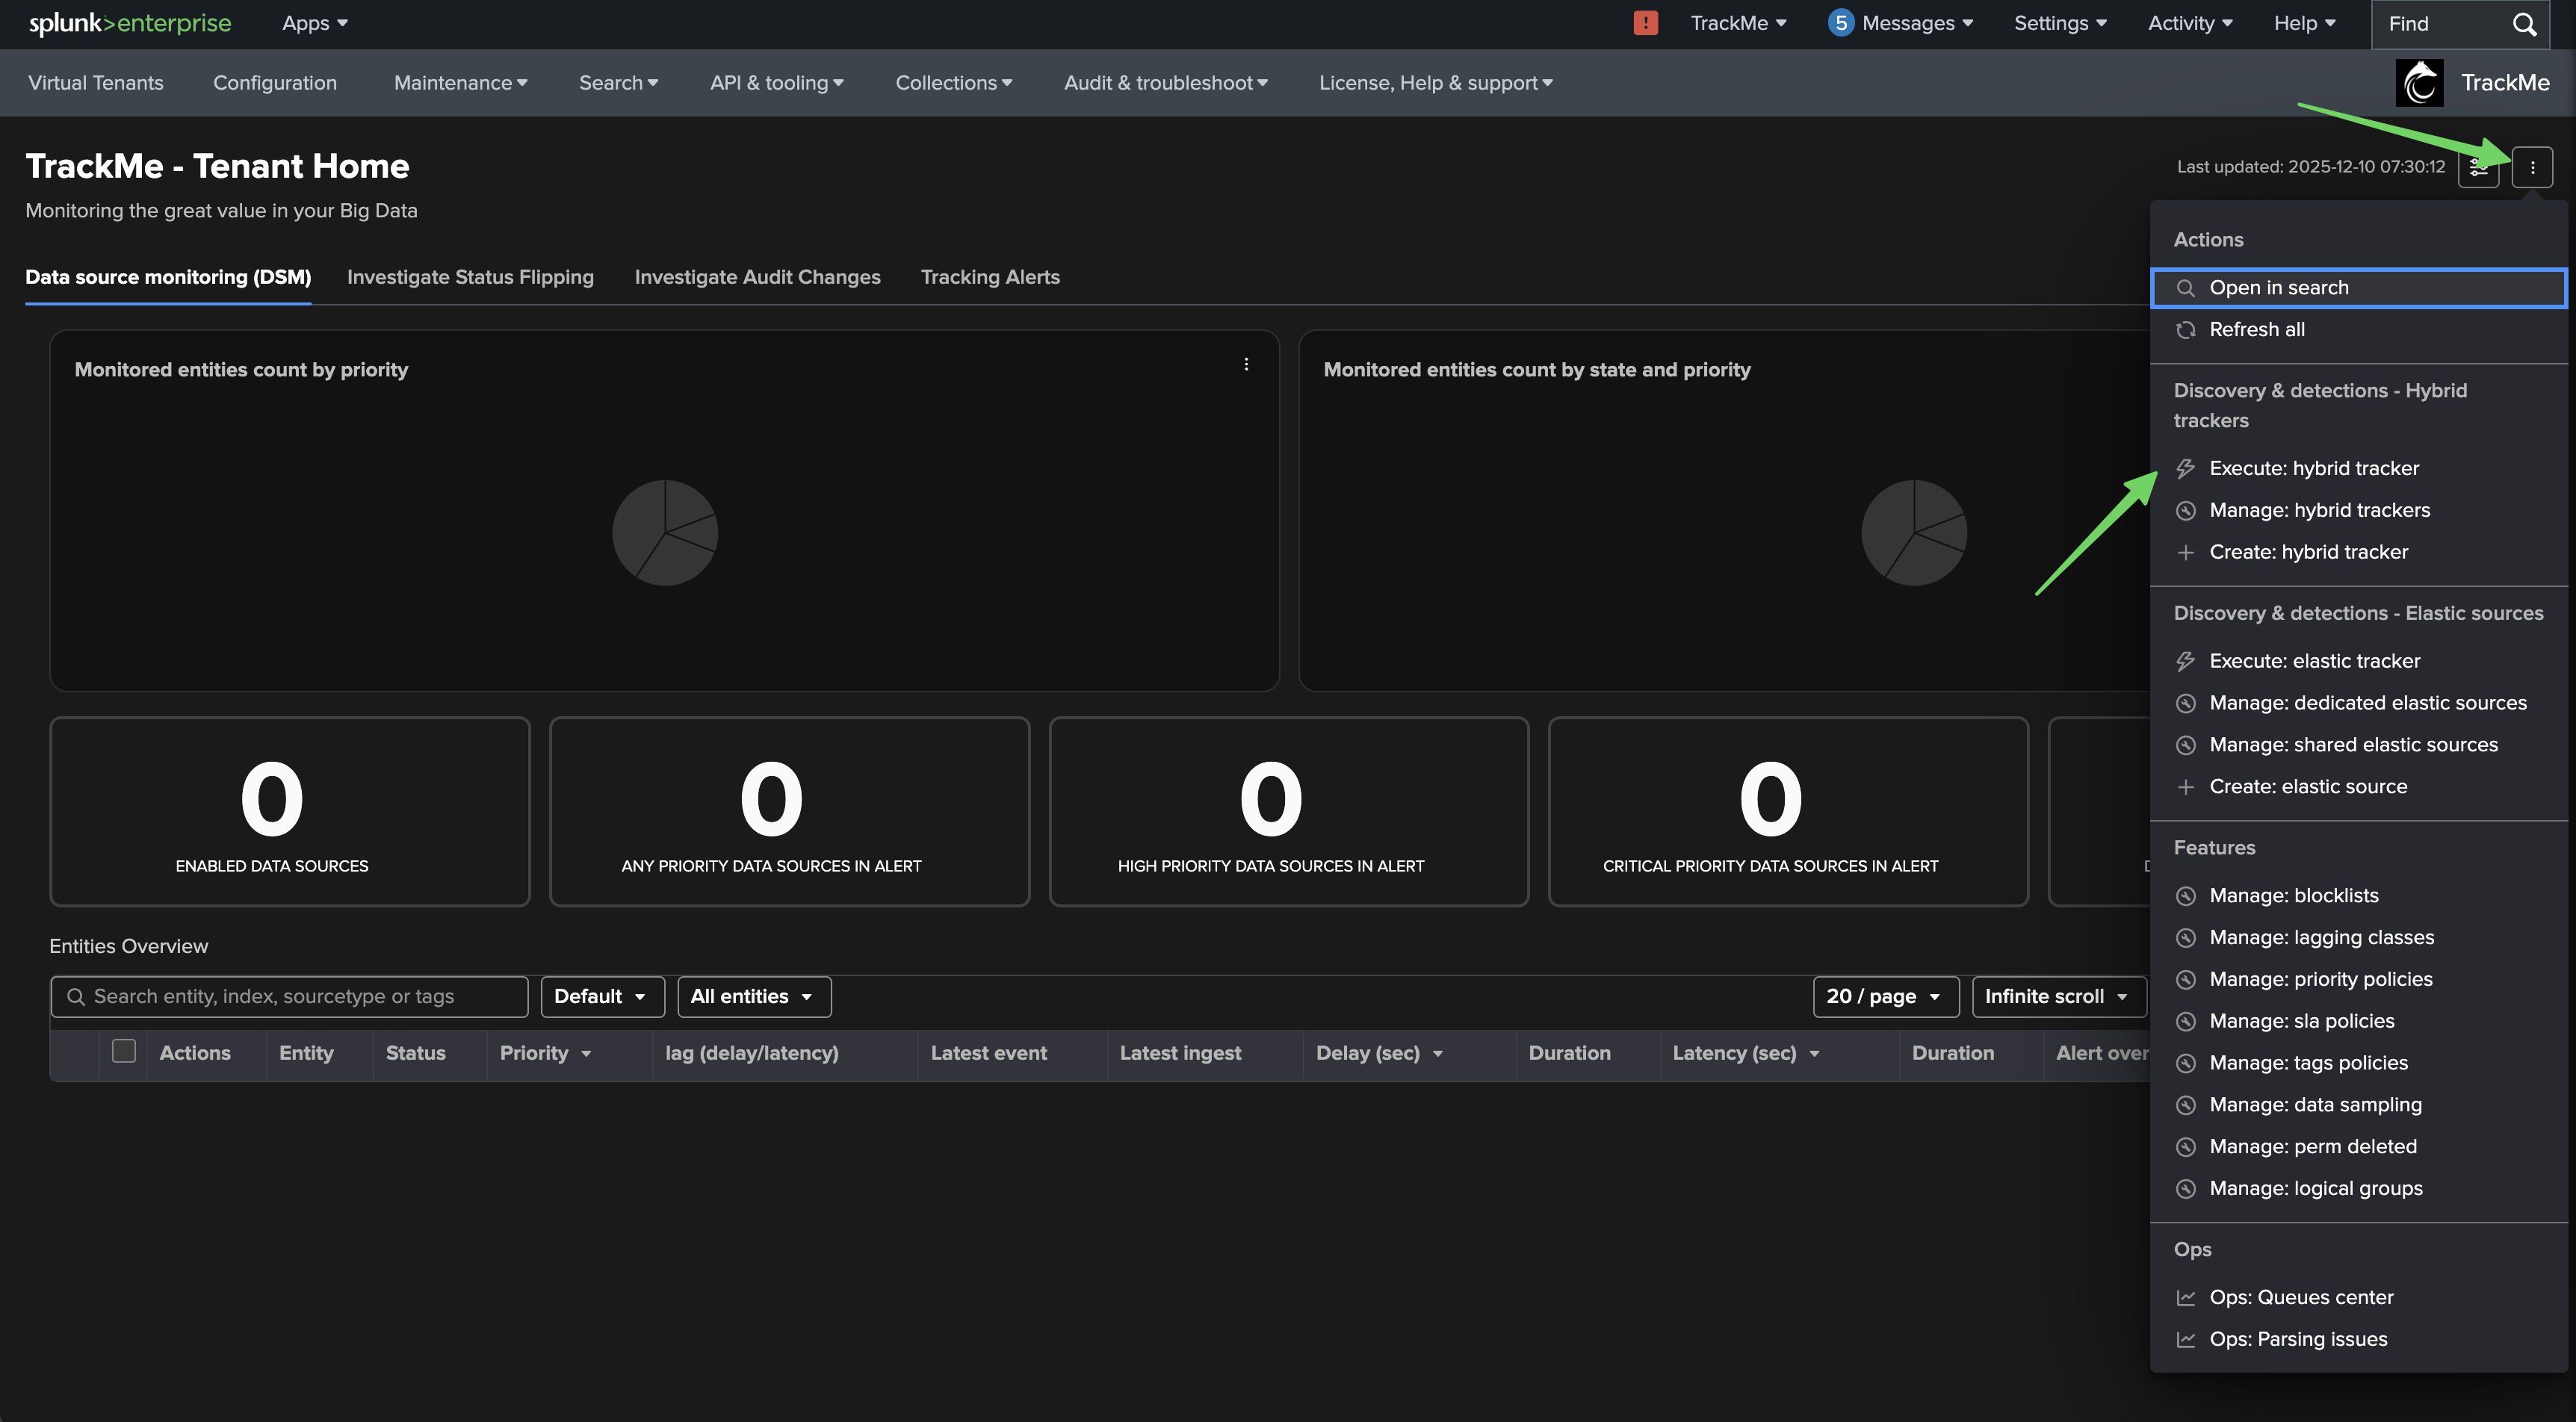
Task: Open the Maintenance navigation menu
Action: coord(460,83)
